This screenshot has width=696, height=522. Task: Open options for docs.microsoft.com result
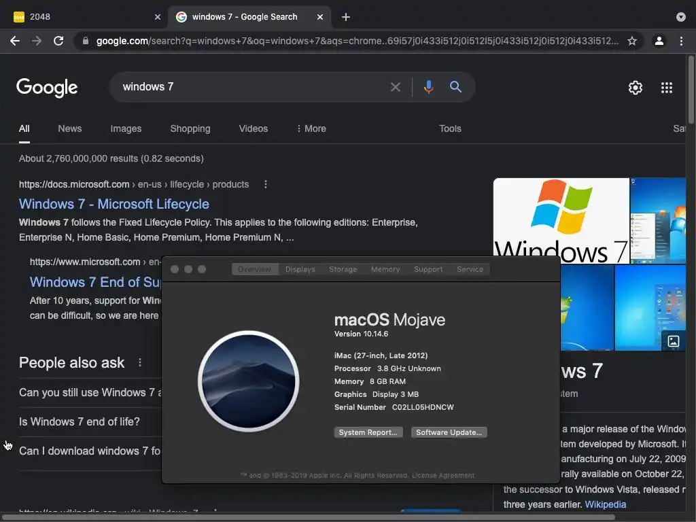266,184
